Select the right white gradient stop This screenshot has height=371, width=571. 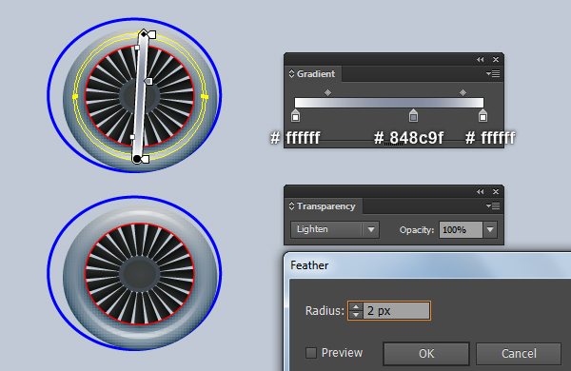point(482,115)
